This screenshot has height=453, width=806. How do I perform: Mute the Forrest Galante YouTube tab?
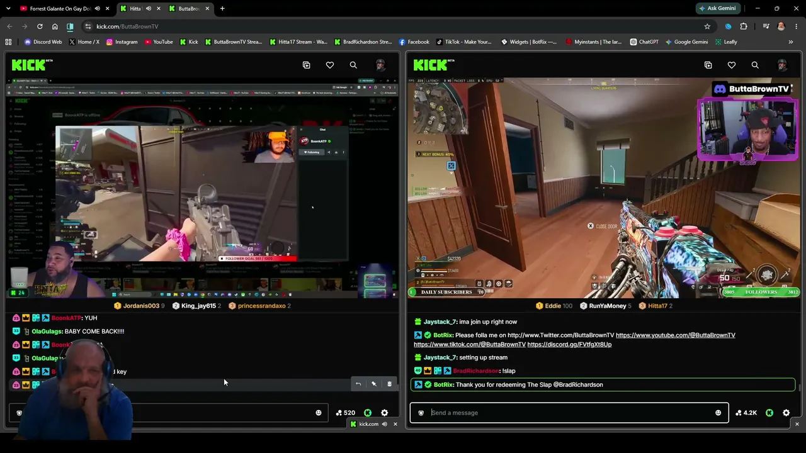pyautogui.click(x=97, y=9)
